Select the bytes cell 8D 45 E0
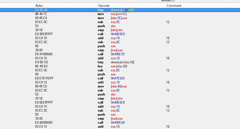Viewport: 240px width, 129px height. coord(41,66)
